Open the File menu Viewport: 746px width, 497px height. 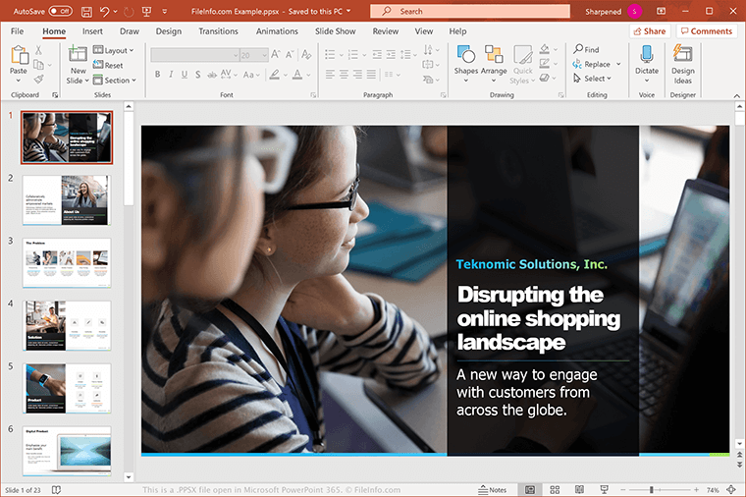[17, 31]
